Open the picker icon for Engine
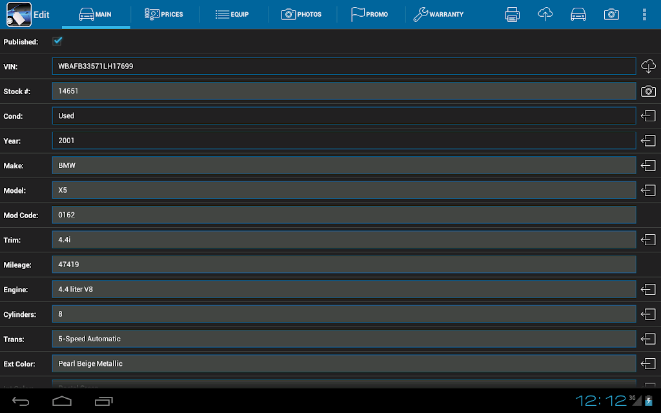 [648, 290]
